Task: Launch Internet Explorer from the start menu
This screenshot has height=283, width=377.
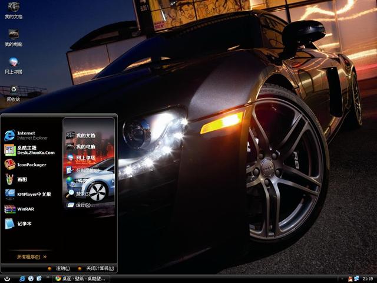Action: pos(26,136)
